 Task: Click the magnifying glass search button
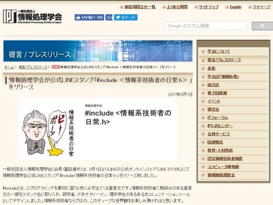263,26
